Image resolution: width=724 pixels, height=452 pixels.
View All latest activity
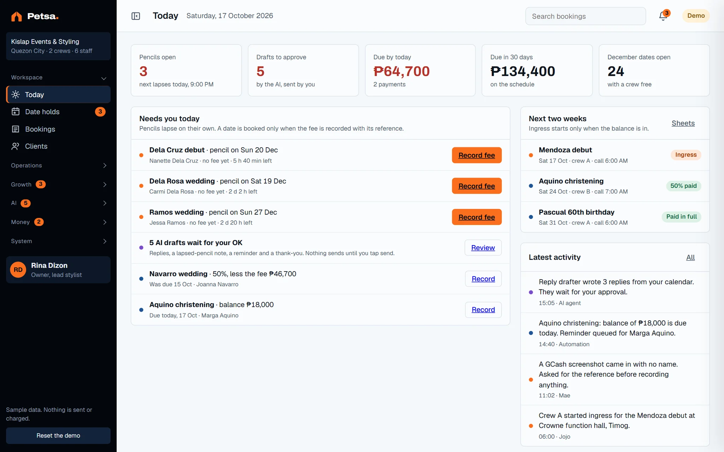(690, 257)
